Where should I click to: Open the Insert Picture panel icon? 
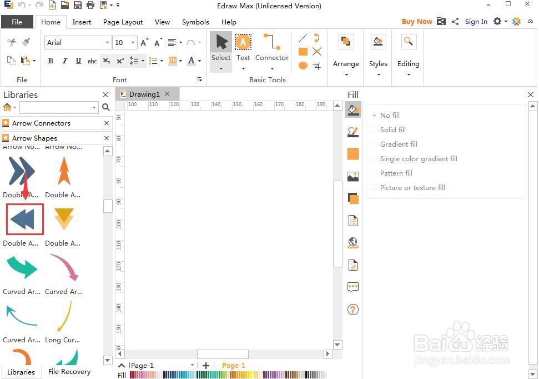[353, 176]
